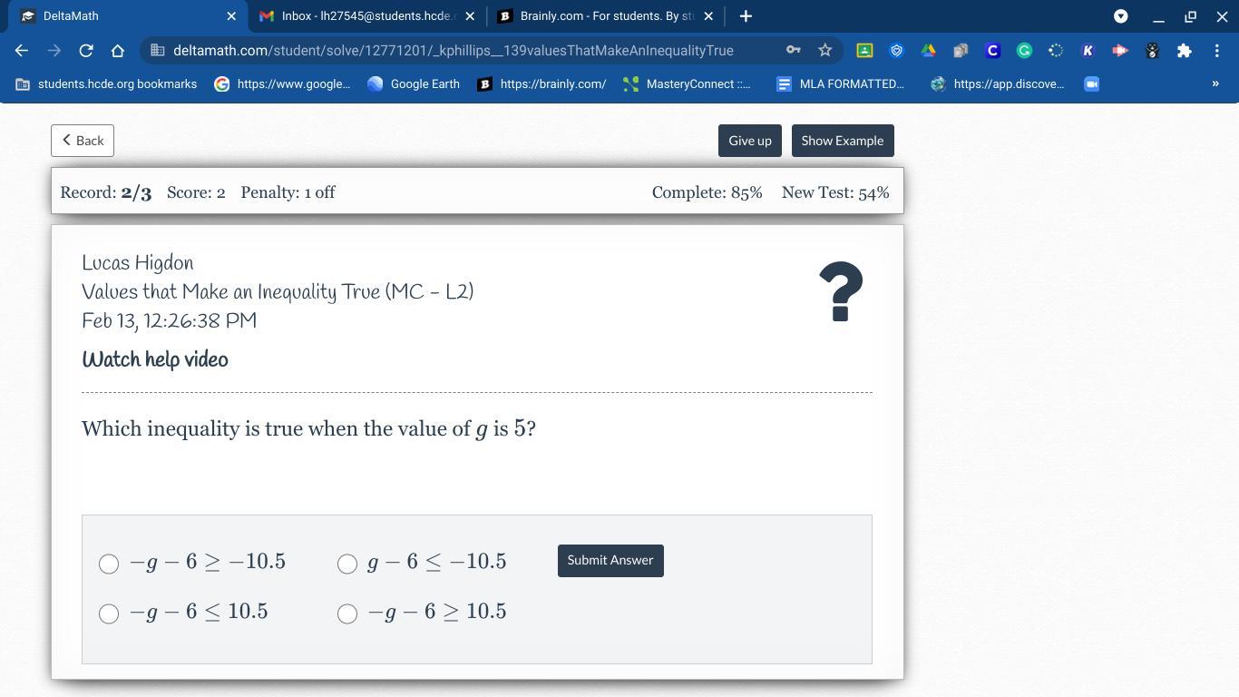Image resolution: width=1239 pixels, height=697 pixels.
Task: Click the address bar URL field
Action: (454, 51)
